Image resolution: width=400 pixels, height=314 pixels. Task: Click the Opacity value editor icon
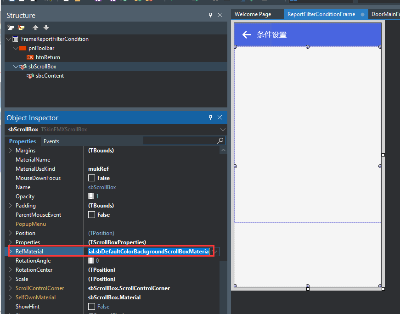tap(91, 196)
